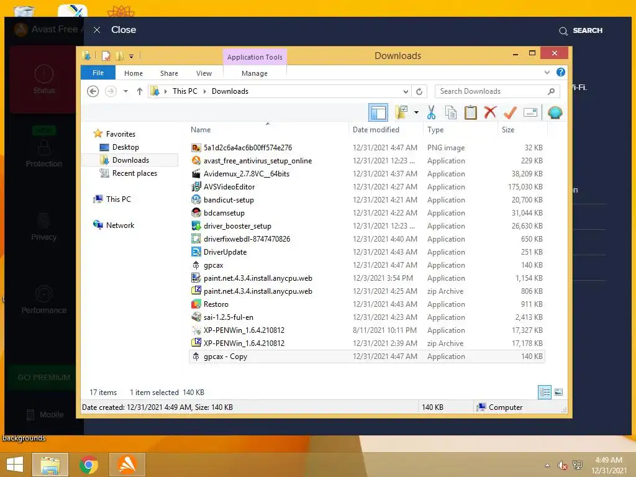This screenshot has height=477, width=636.
Task: Click the Properties icon in Quick Access Toolbar
Action: 106,56
